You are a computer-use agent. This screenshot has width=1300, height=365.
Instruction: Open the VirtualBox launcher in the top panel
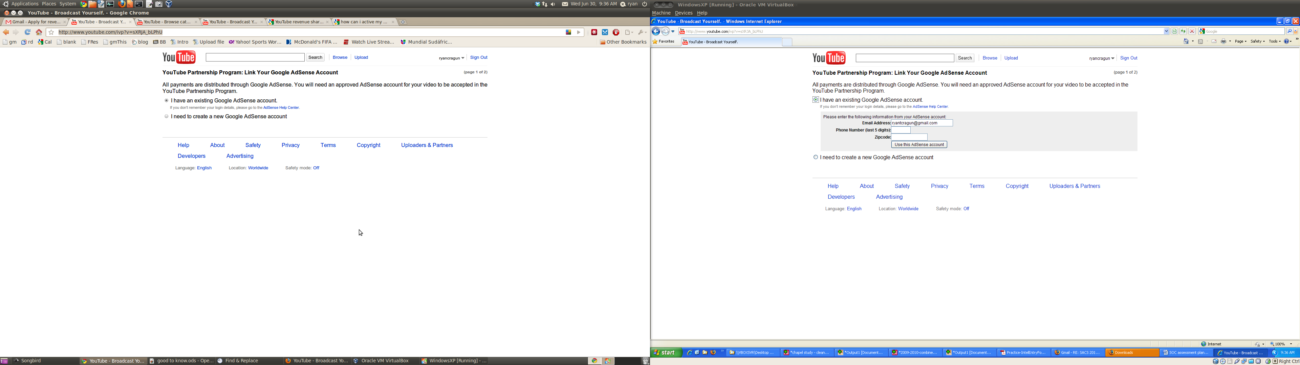click(169, 4)
